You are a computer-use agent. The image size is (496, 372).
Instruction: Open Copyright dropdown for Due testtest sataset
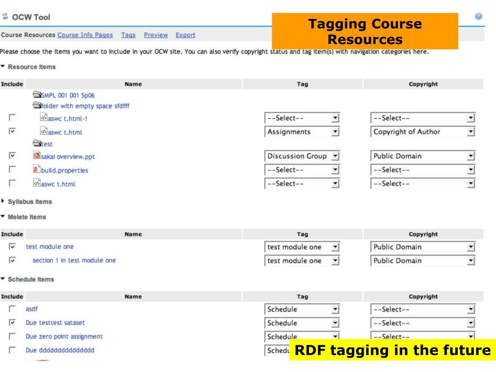(x=422, y=323)
